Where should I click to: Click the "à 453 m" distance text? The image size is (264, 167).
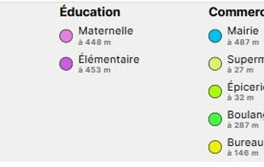coord(95,70)
